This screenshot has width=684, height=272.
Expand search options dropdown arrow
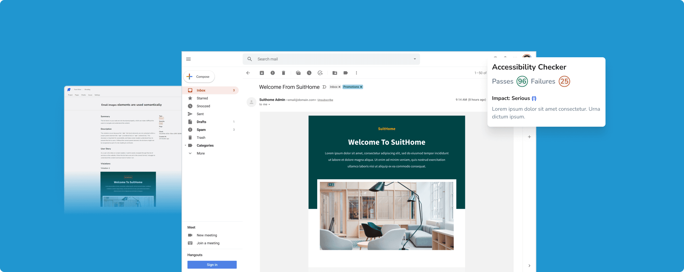[415, 59]
